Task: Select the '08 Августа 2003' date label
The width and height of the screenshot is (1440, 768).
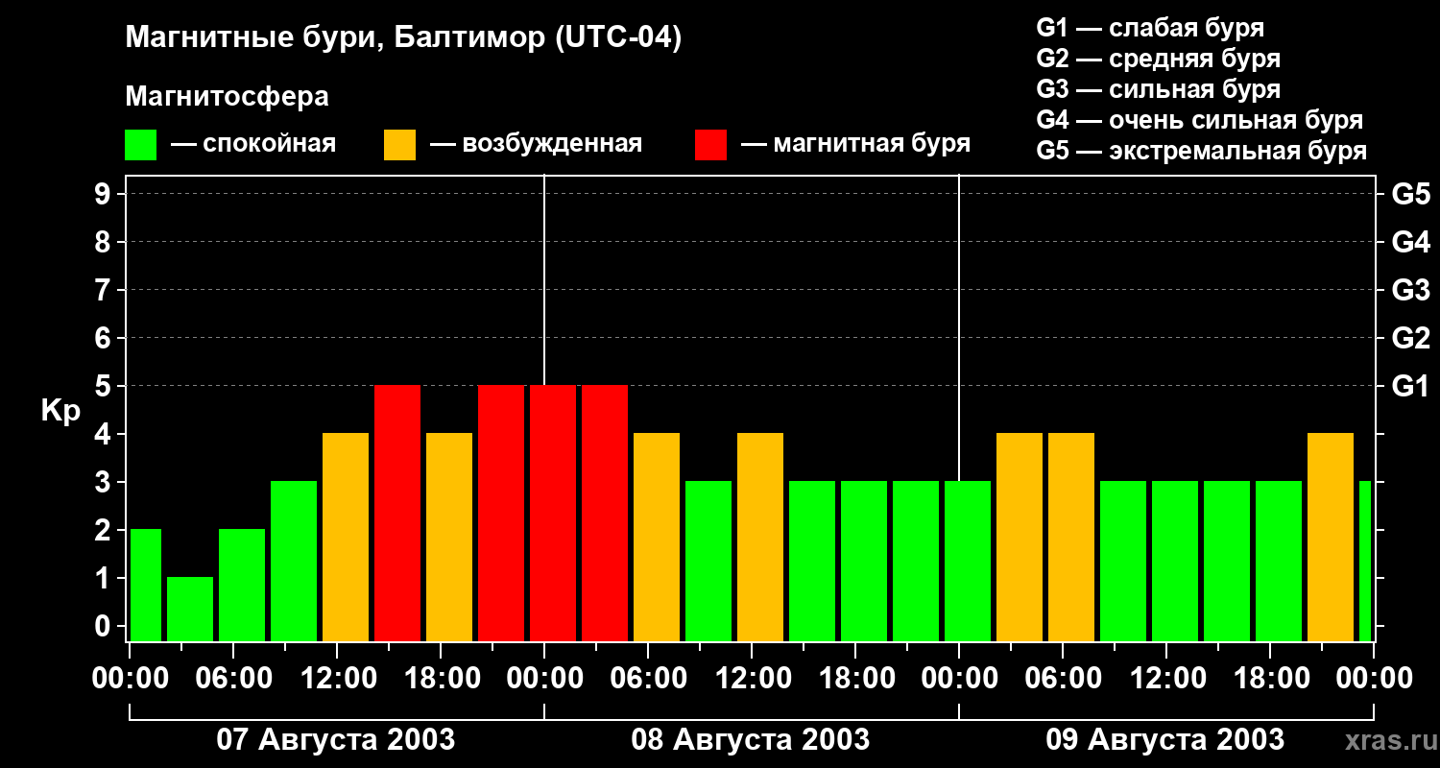Action: 750,740
